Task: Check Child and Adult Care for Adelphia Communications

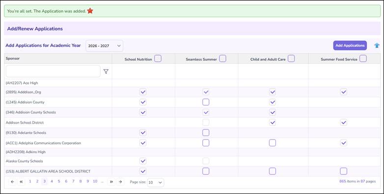Action: [273, 143]
